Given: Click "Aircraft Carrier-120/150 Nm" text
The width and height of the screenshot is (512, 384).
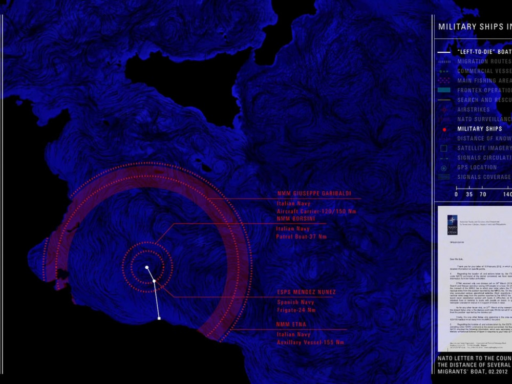Looking at the screenshot, I should (316, 211).
